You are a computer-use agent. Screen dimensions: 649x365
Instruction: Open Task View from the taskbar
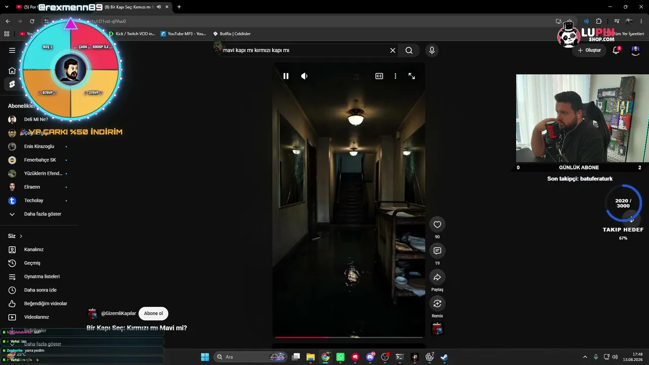[x=296, y=357]
